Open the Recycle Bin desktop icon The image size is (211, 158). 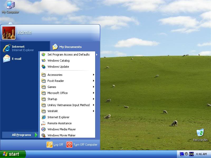200,135
